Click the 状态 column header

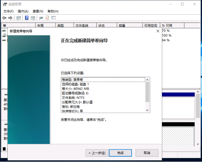point(107,25)
